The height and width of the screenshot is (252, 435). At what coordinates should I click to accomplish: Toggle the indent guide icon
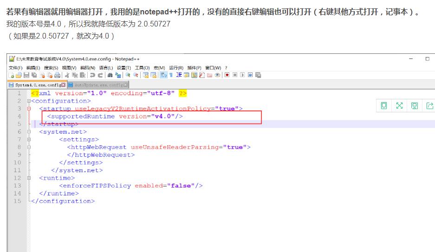178,75
